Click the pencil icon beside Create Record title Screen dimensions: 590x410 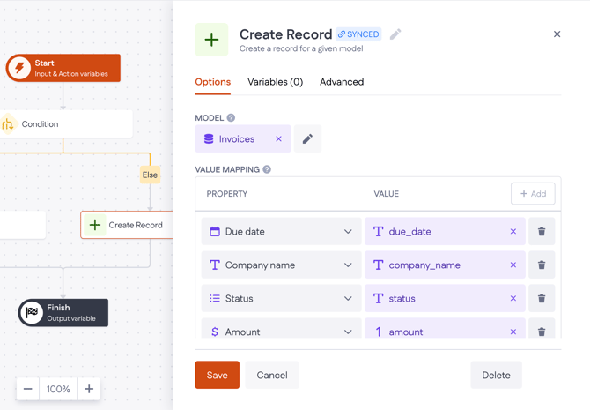click(x=395, y=34)
